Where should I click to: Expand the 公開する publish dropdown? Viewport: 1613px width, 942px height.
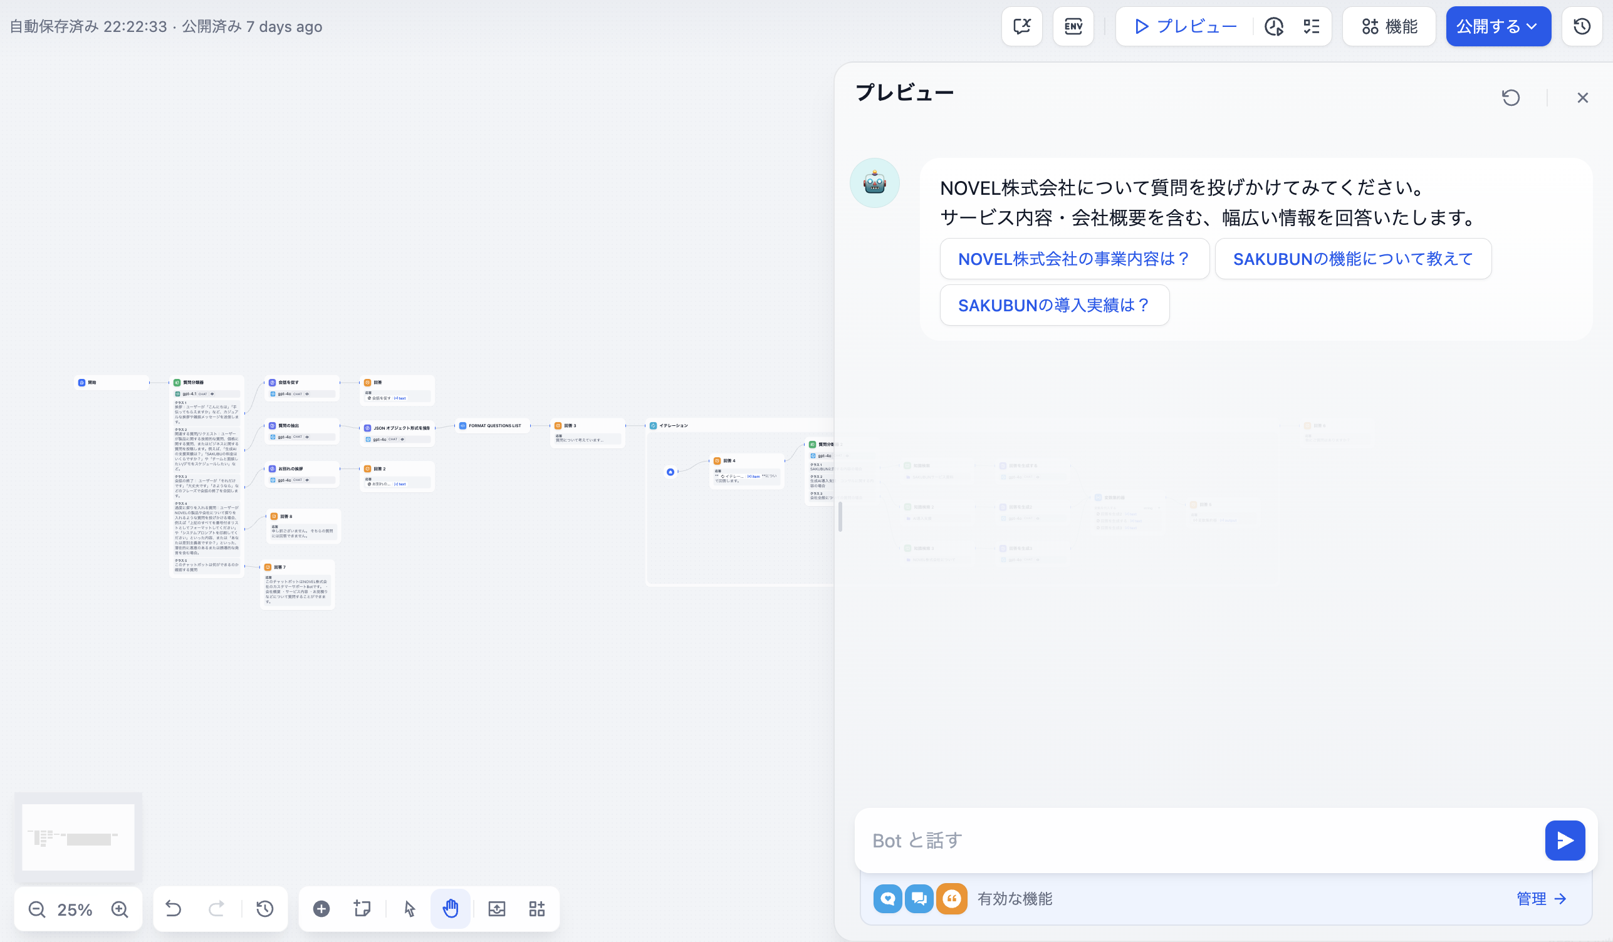tap(1498, 26)
